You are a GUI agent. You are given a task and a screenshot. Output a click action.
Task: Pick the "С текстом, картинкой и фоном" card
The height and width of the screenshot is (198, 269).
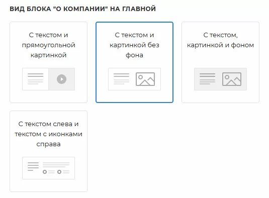coord(220,62)
